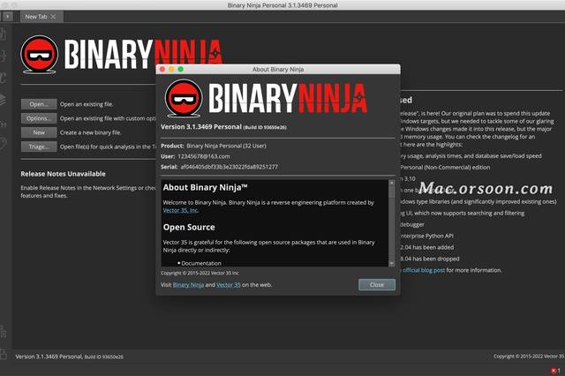Image resolution: width=565 pixels, height=376 pixels.
Task: Click the About text area scrollbar thumb
Action: (392, 192)
